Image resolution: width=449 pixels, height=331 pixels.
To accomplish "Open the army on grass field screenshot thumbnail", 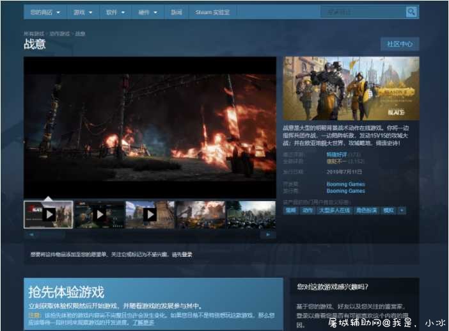I will (251, 214).
